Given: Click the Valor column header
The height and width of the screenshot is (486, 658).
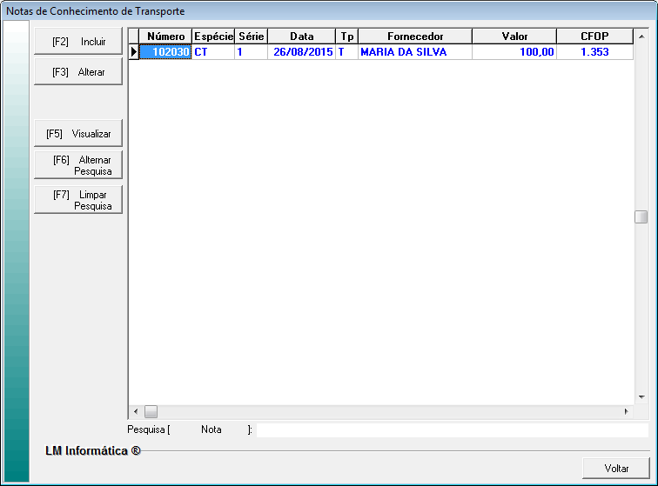Looking at the screenshot, I should click(514, 37).
